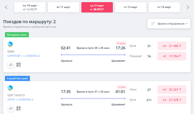Click the share icon for train 028Т Тальго
The height and width of the screenshot is (114, 194).
[x=11, y=108]
